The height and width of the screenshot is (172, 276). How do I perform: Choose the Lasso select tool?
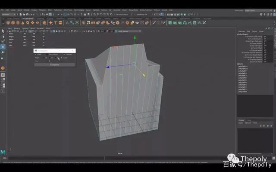point(3,37)
